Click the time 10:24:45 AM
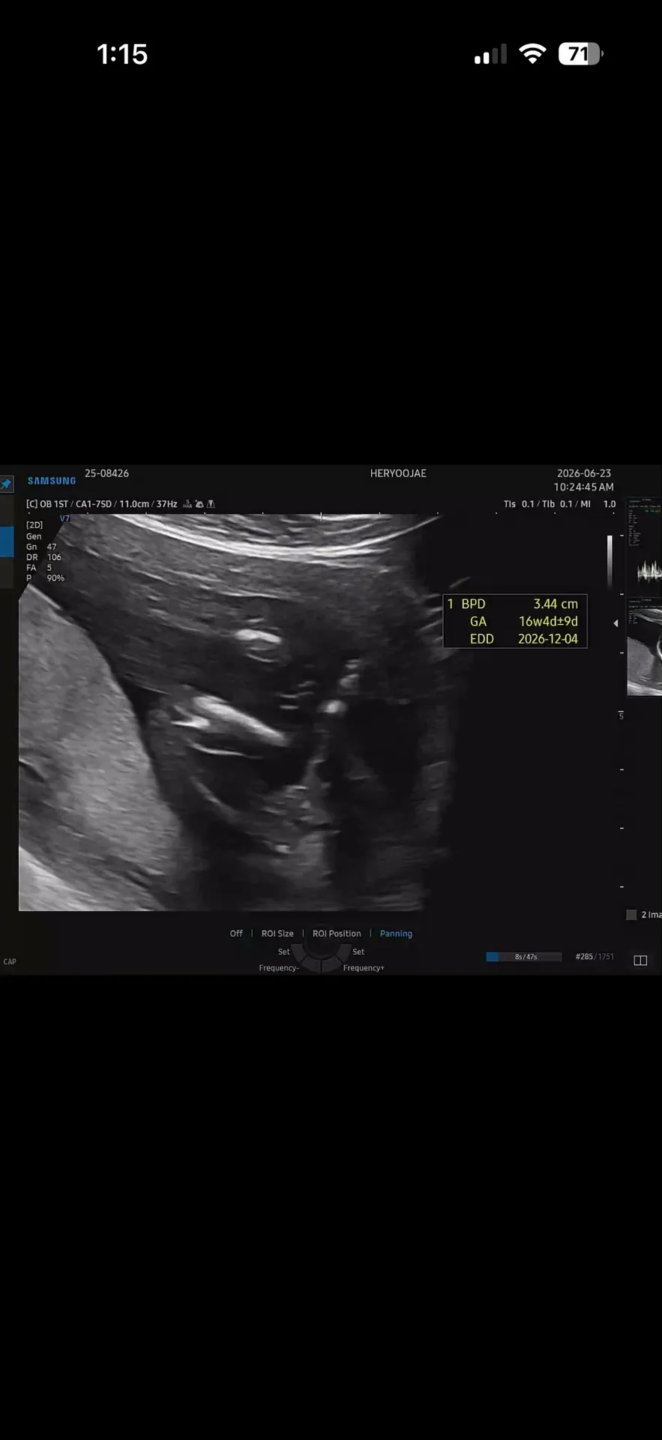Screen dimensions: 662x1440 (584, 487)
